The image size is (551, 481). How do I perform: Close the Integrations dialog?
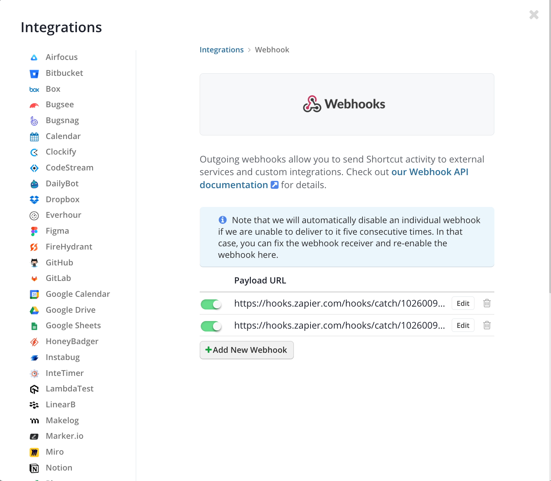(534, 14)
